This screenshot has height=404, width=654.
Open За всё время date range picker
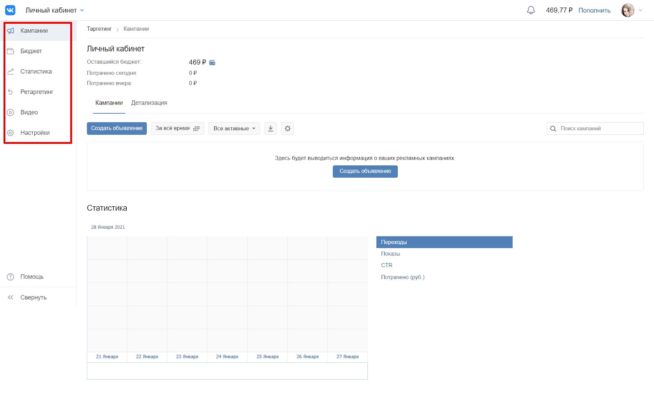(177, 129)
